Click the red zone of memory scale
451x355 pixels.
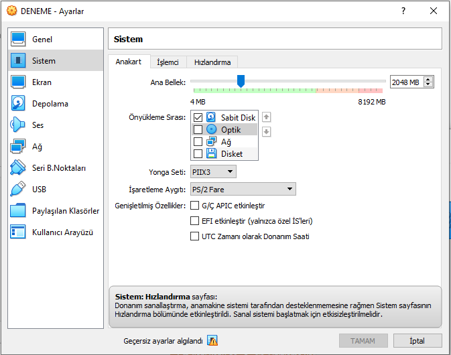coord(371,90)
